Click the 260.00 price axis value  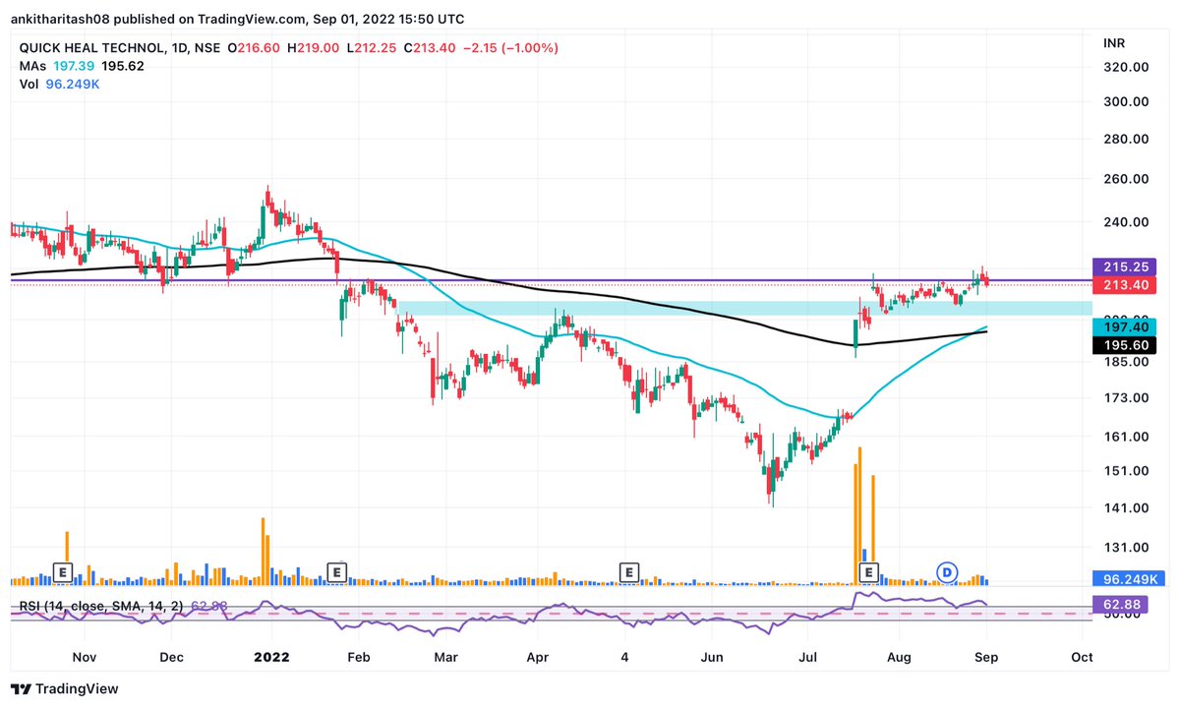[1127, 179]
